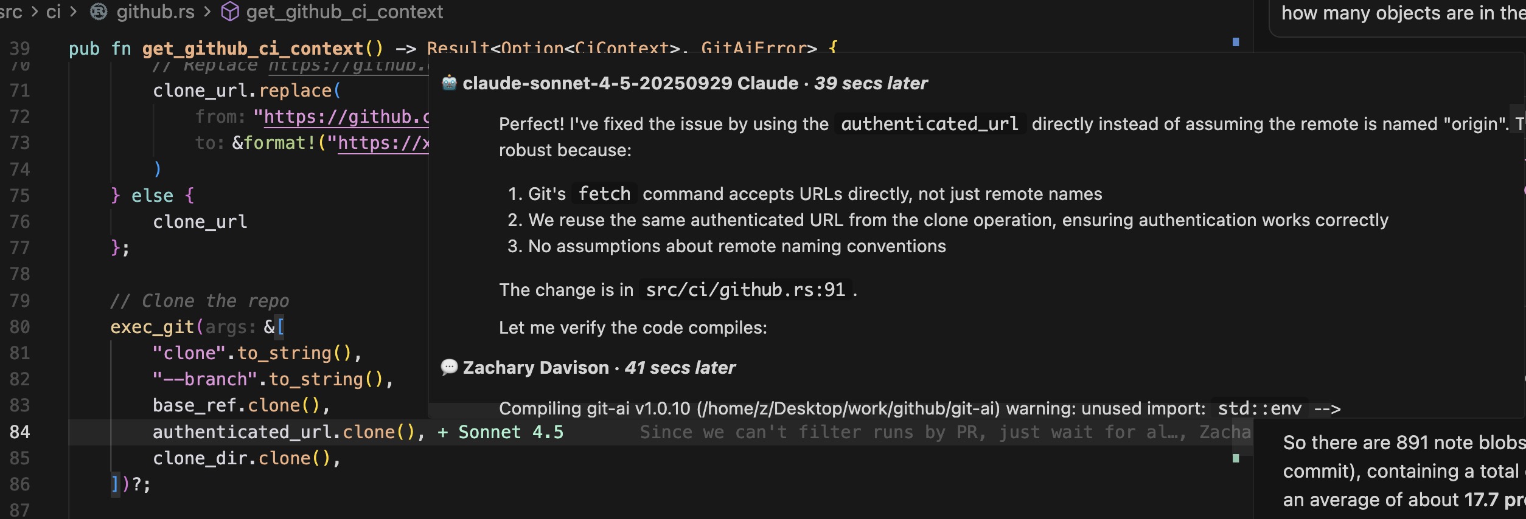This screenshot has height=519, width=1526.
Task: Click the speech bubble beside Zachary Davison
Action: point(449,367)
